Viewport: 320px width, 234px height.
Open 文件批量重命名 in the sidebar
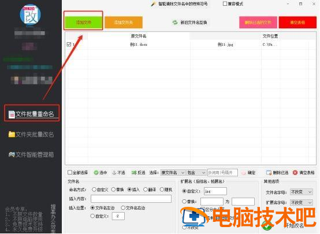(31, 114)
